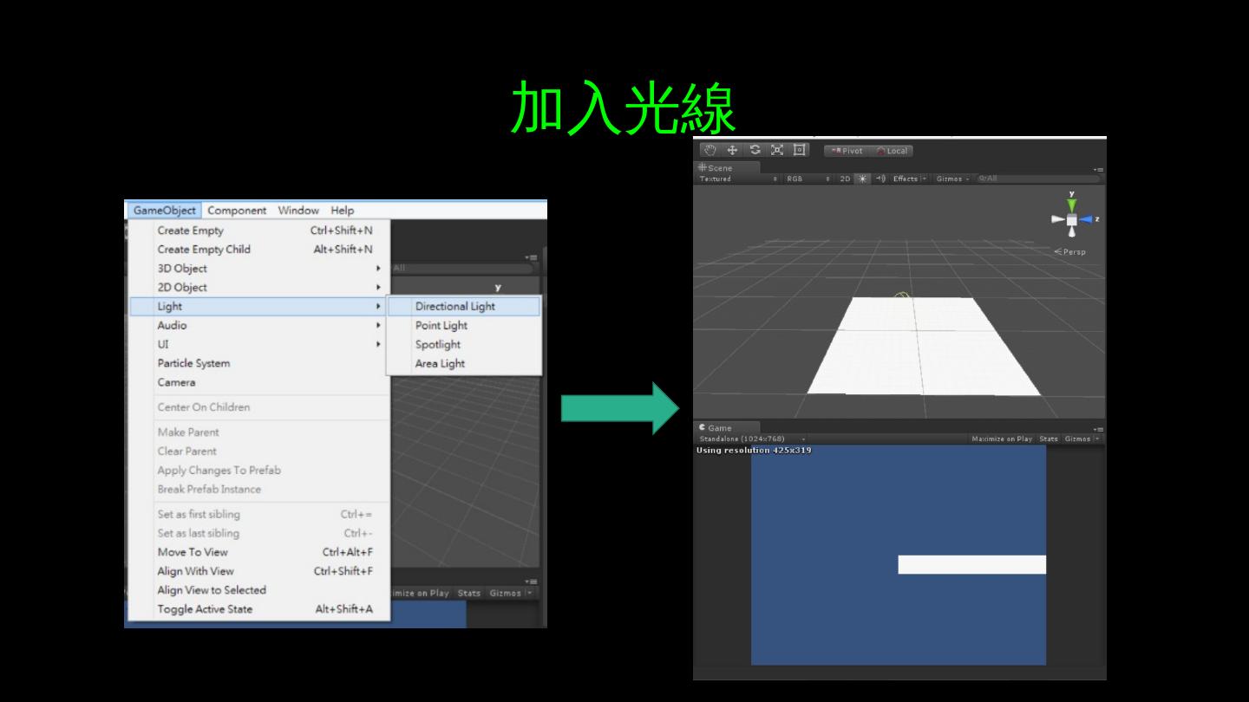Switch to the Scene tab

727,167
